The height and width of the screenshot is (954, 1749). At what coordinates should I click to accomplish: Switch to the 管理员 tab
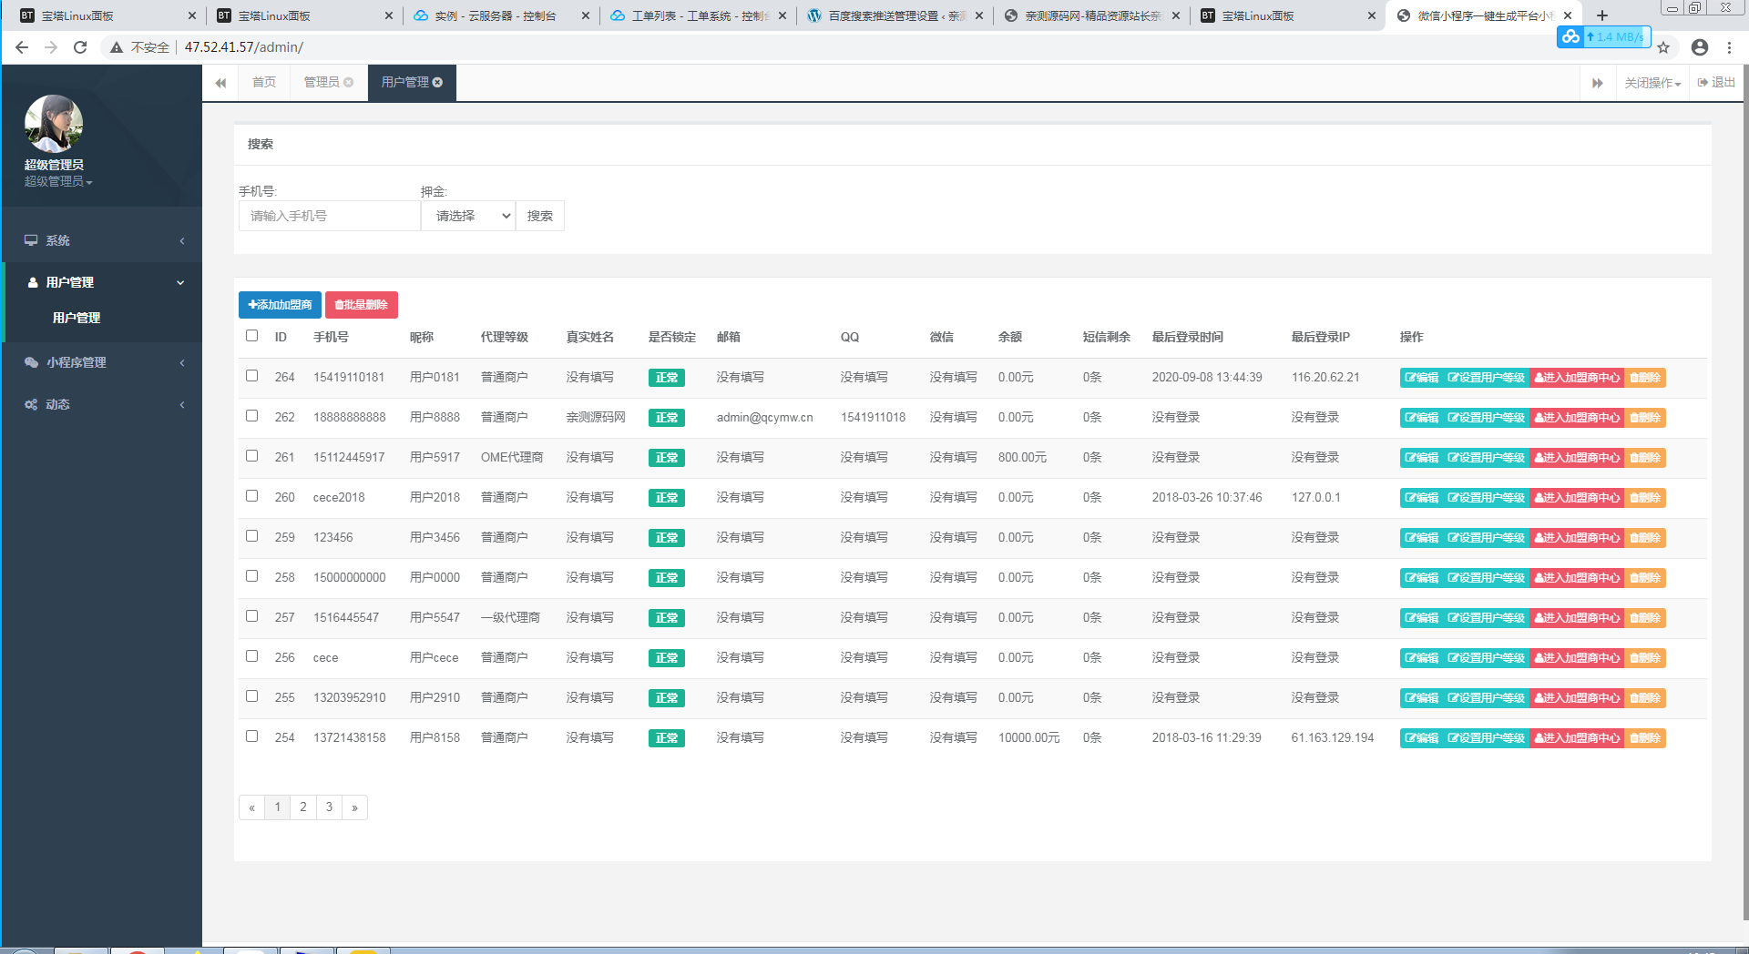tap(322, 83)
